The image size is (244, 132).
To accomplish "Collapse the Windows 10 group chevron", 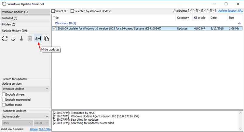I will (x=239, y=23).
